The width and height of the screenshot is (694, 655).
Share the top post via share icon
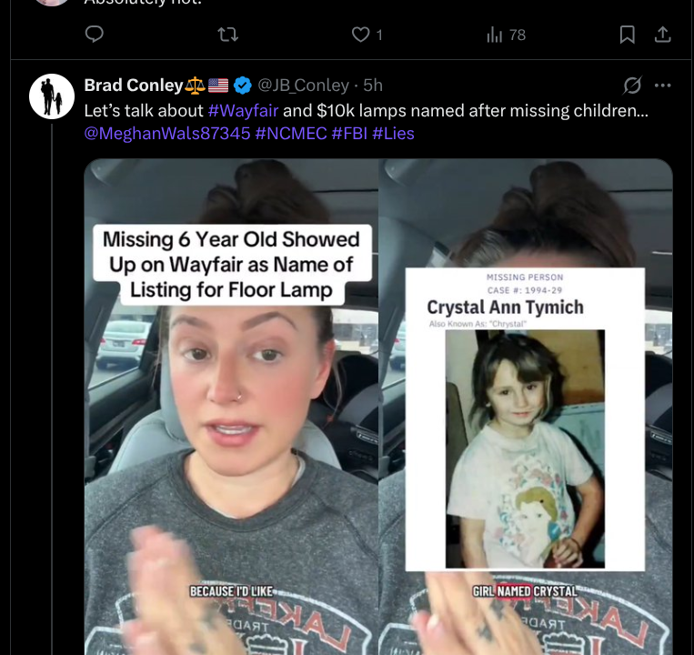[663, 35]
